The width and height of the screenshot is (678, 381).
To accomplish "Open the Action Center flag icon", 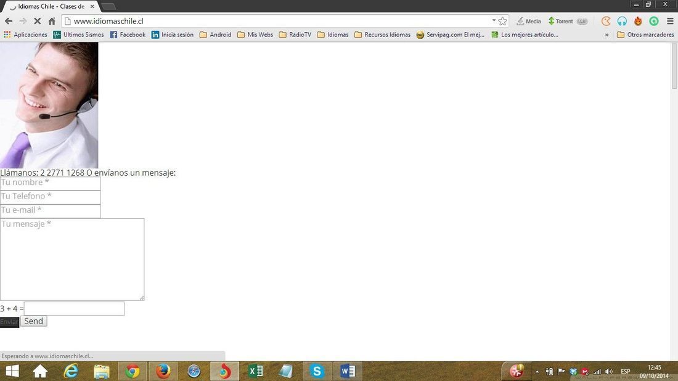I will point(562,372).
